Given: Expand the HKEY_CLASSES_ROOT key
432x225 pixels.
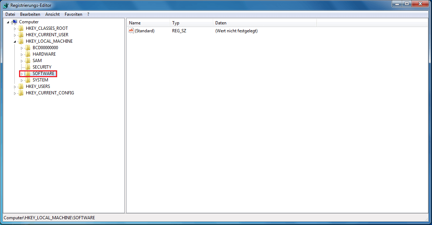Looking at the screenshot, I should [15, 29].
